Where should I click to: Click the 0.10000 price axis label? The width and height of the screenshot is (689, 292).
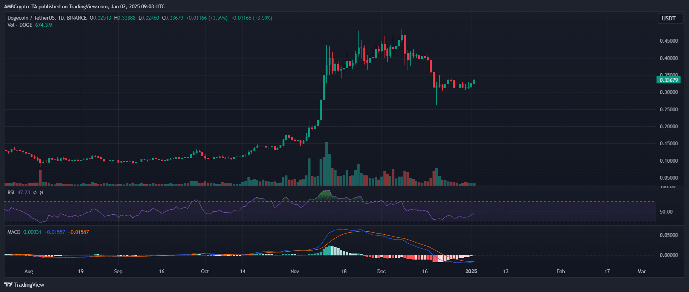click(669, 161)
